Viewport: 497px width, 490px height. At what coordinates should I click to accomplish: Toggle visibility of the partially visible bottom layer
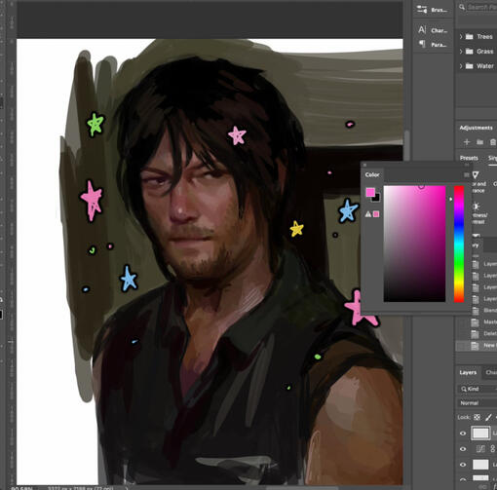[x=463, y=479]
